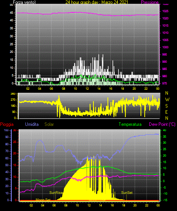The height and width of the screenshot is (211, 177).
Task: Click the 1025 pressure axis value
Action: 165,11
